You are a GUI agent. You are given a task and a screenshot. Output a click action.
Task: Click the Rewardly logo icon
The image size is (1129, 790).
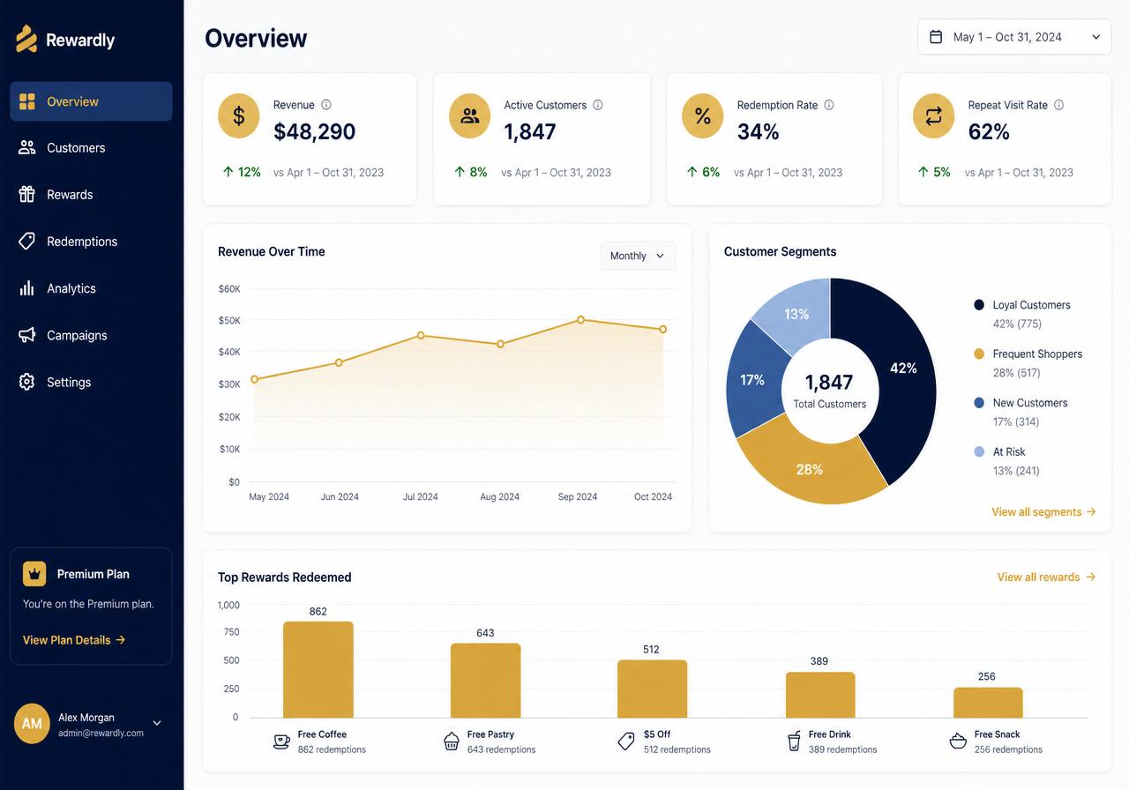26,39
